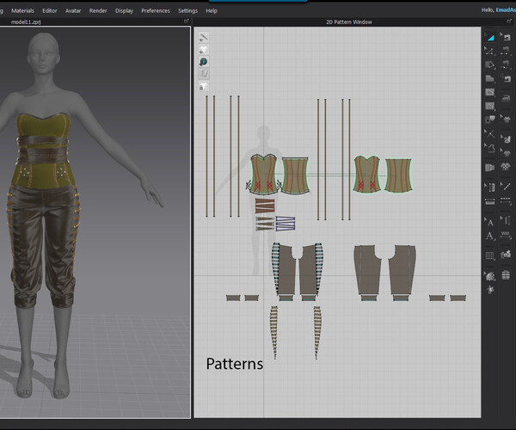The height and width of the screenshot is (430, 516).
Task: Select the Edit Puckering zigzag tool
Action: click(506, 220)
